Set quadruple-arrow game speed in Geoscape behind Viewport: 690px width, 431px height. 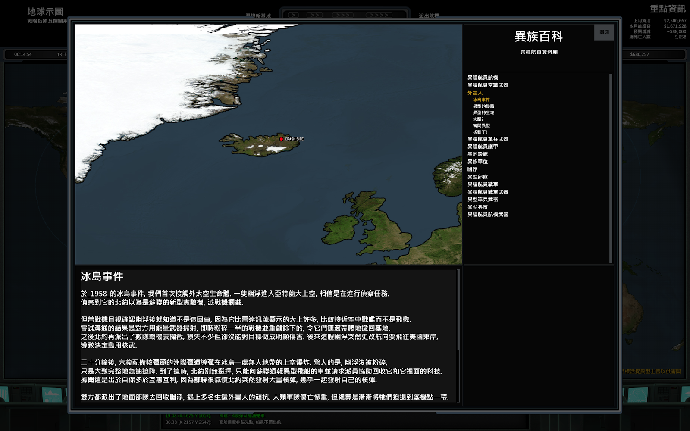pos(379,15)
